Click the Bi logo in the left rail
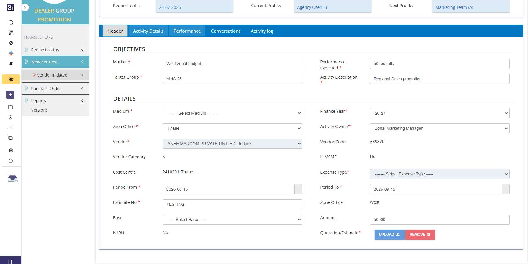The height and width of the screenshot is (264, 532). [11, 8]
